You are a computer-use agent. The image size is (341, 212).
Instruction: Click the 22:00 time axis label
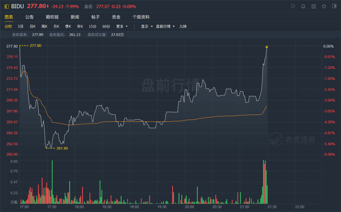point(300,207)
